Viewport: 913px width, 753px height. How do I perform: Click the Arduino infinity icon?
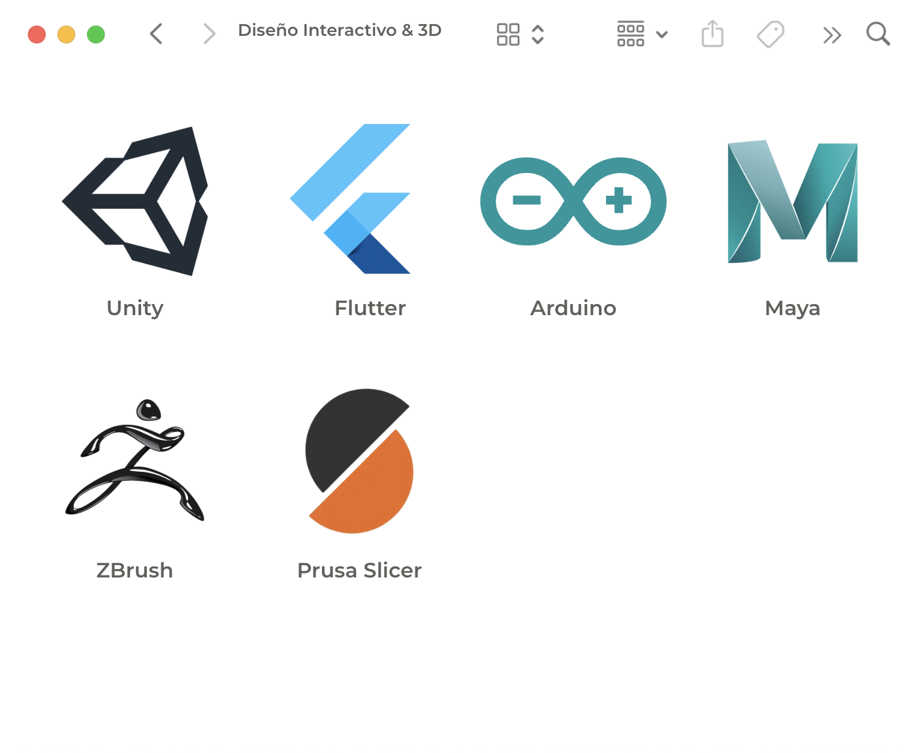573,201
